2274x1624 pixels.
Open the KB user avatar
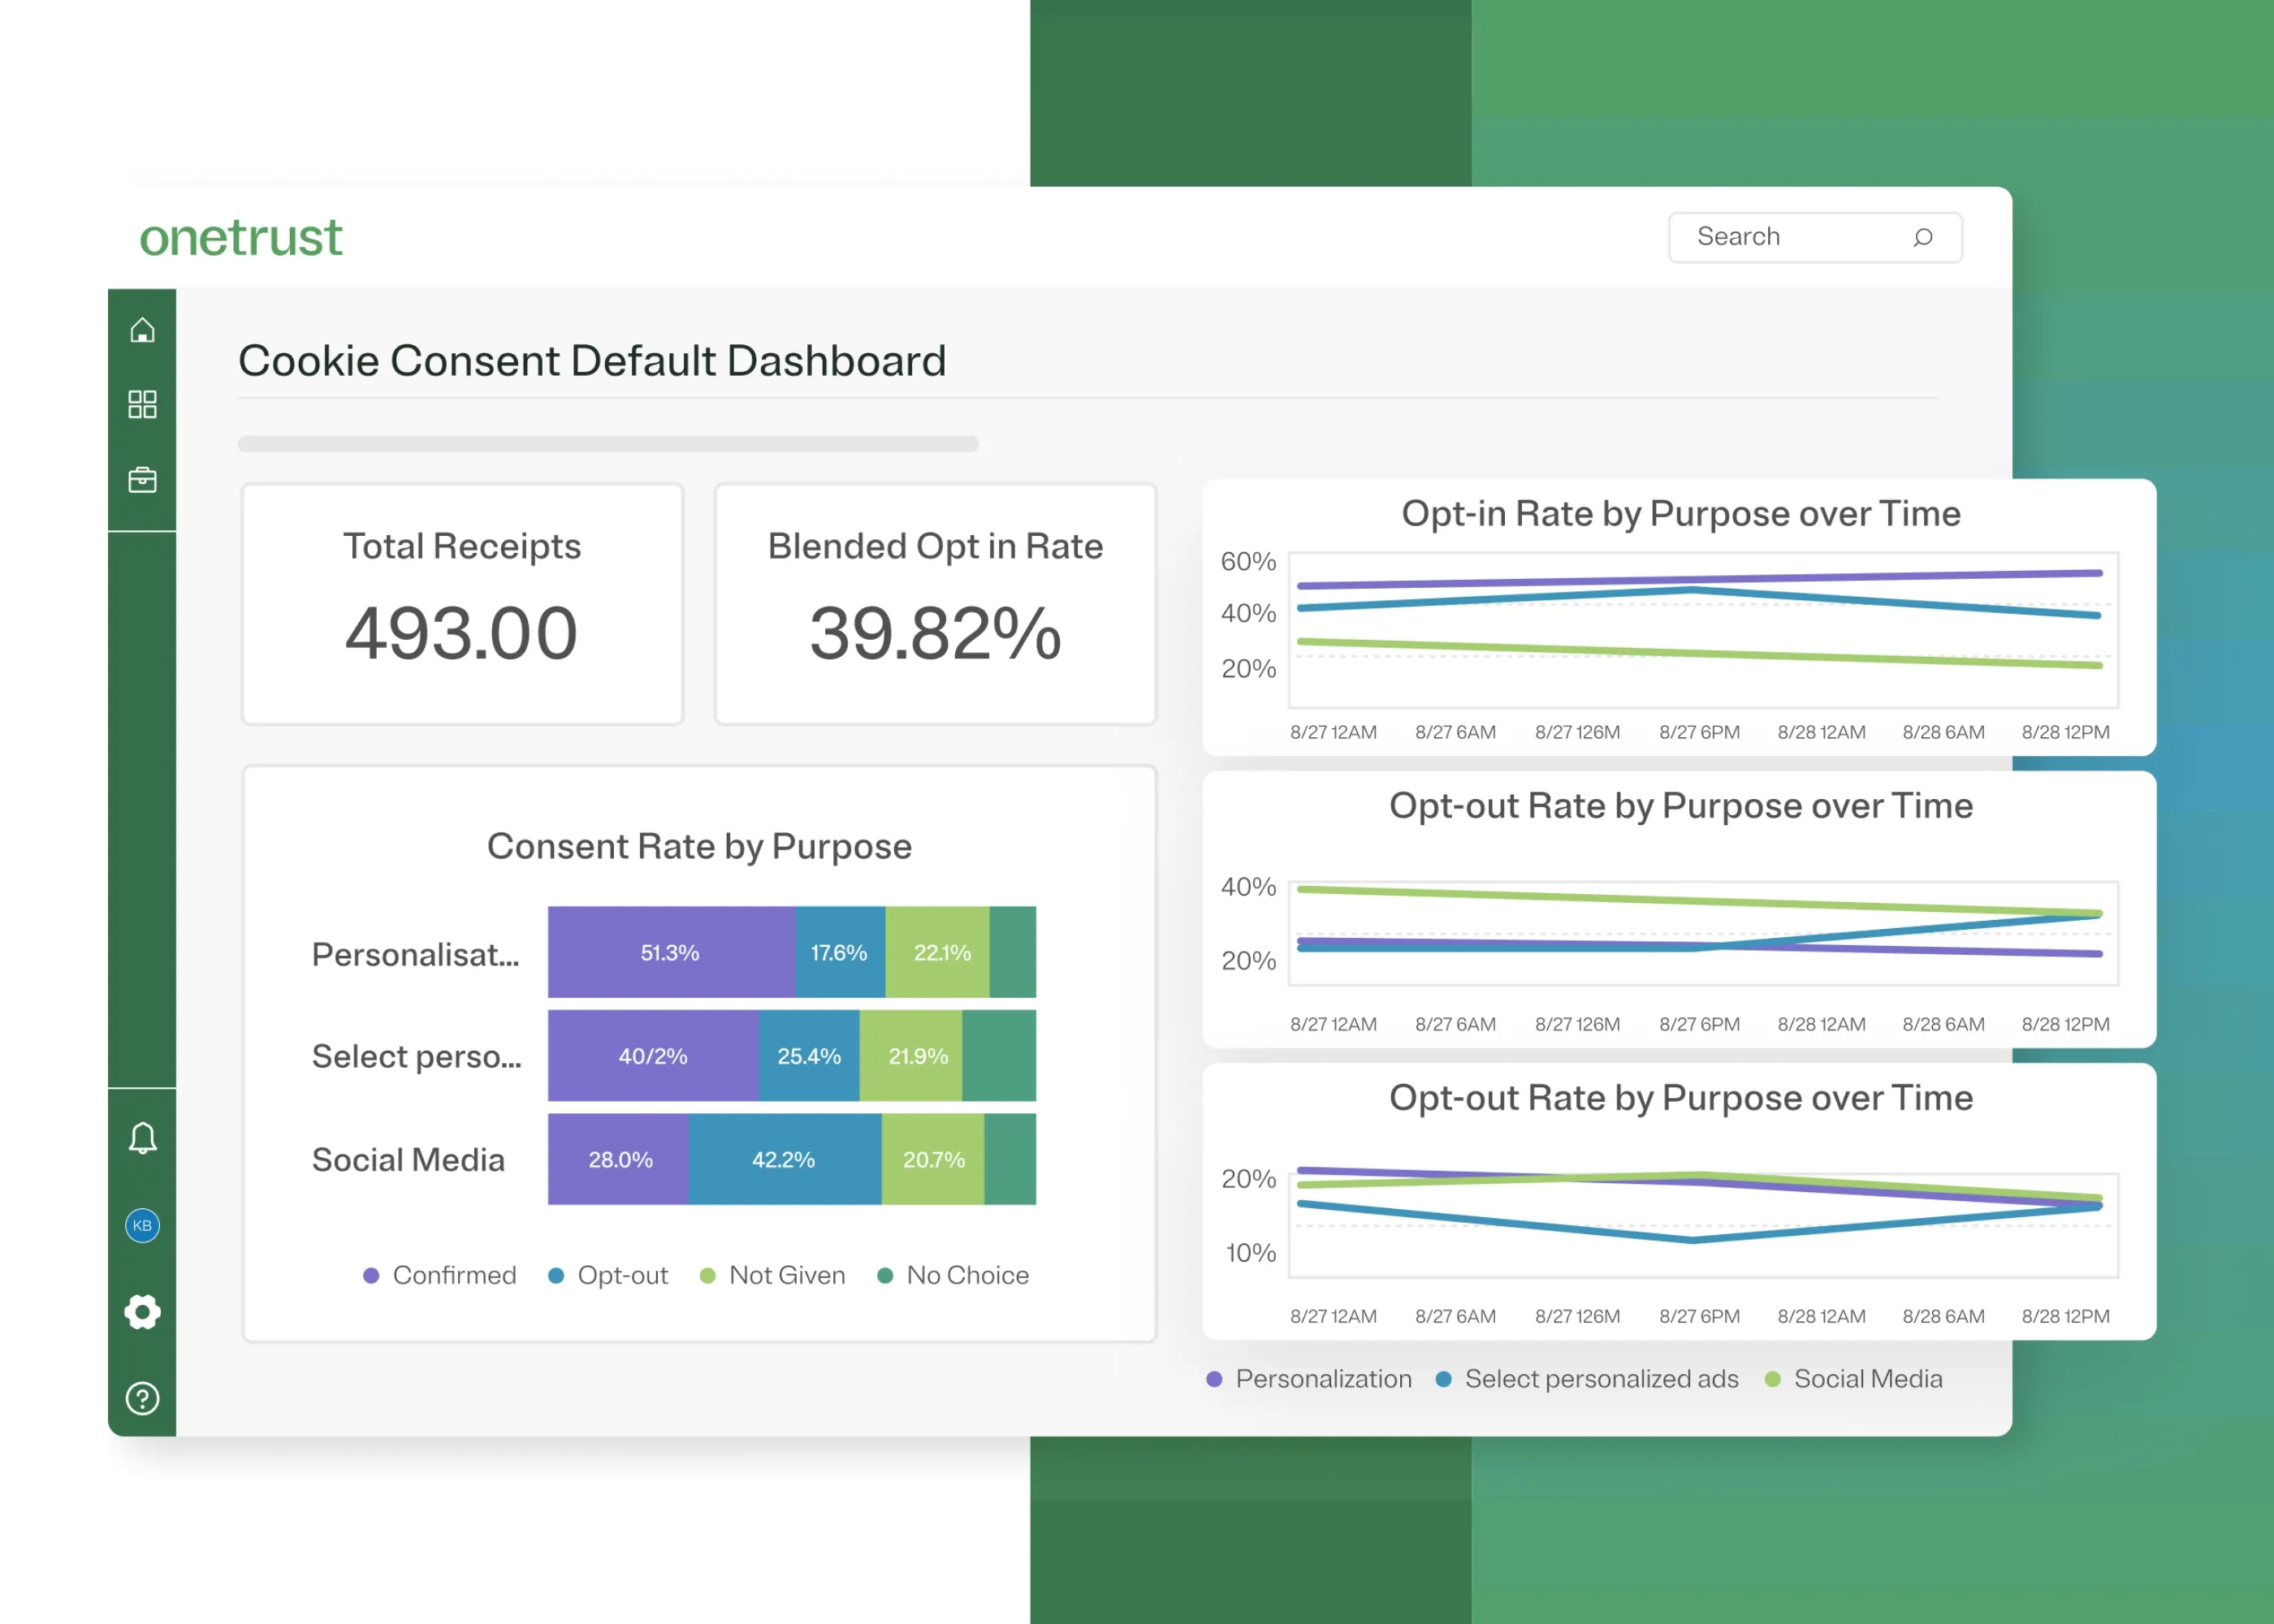tap(141, 1226)
